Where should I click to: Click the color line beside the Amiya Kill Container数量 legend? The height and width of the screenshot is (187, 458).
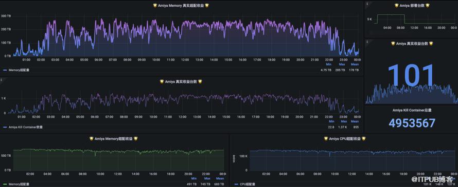click(x=5, y=127)
